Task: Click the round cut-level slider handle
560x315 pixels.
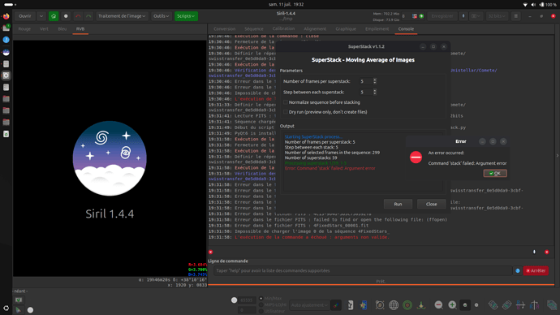Action: [234, 300]
